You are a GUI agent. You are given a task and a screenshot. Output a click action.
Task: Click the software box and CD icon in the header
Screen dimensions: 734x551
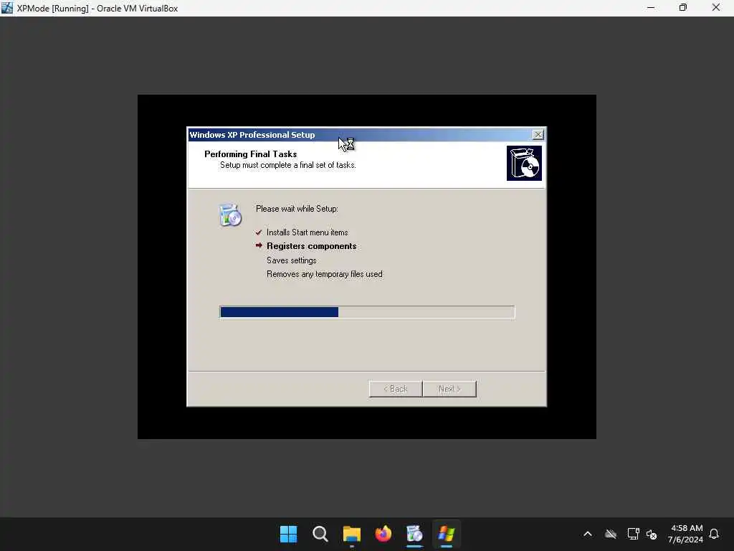(x=524, y=163)
